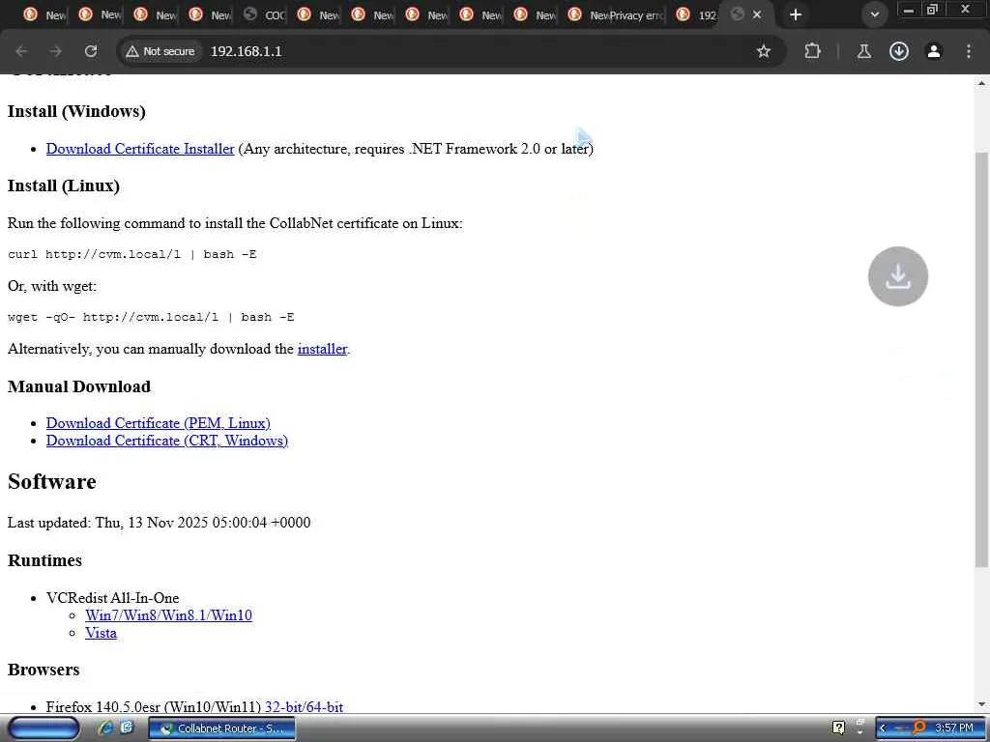Click the curl http://cvm.local/l command text
990x742 pixels.
[x=131, y=254]
